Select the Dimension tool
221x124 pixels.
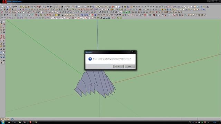pos(4,44)
